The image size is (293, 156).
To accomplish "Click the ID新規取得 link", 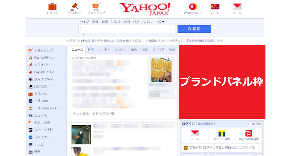I will point(205,124).
